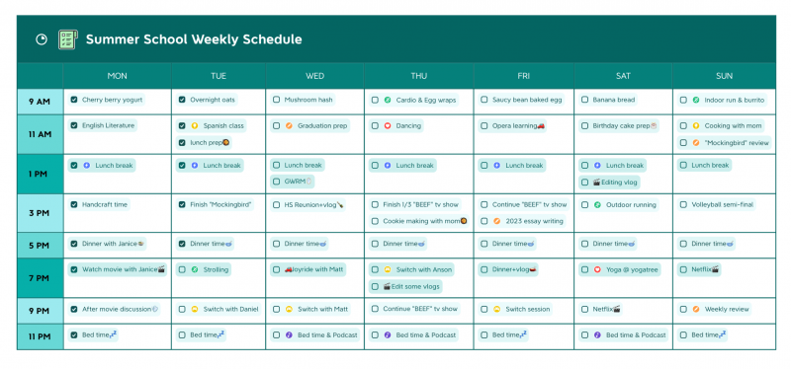This screenshot has width=791, height=369.
Task: Tick the Banana bread checkbox
Action: tap(584, 100)
